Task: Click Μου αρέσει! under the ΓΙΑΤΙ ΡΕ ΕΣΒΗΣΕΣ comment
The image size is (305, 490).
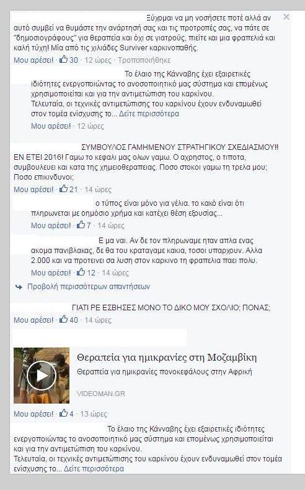Action: [33, 320]
